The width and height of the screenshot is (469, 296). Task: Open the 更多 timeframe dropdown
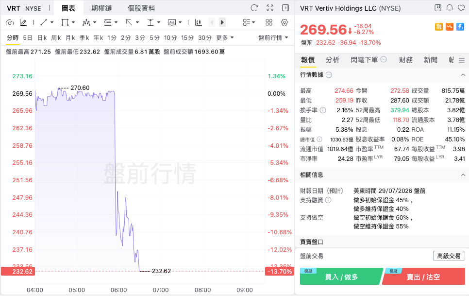coord(225,38)
